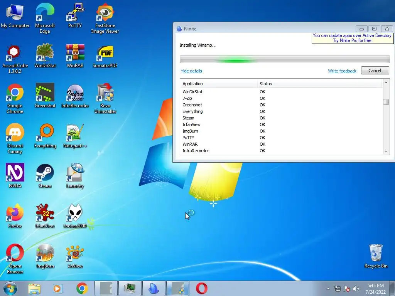Open PuTTY desktop shortcut
The image size is (395, 296).
coord(75,15)
